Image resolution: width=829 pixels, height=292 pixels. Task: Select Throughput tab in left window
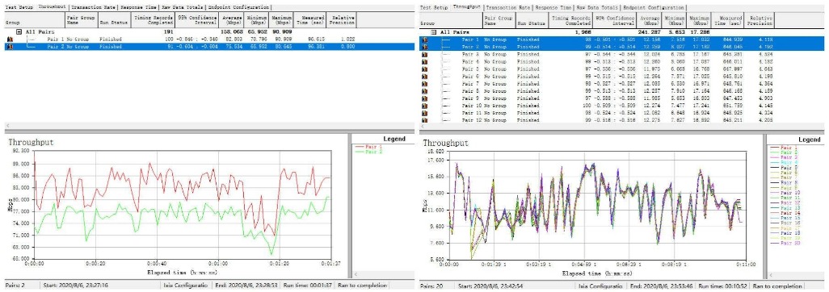pos(51,7)
